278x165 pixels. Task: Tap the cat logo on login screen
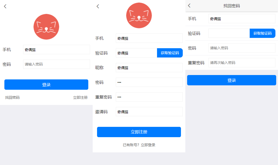click(46, 27)
